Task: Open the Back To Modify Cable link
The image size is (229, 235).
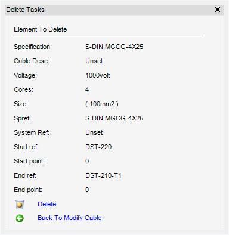Action: (70, 218)
